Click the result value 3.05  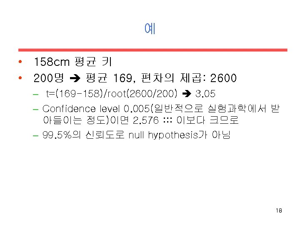point(205,94)
